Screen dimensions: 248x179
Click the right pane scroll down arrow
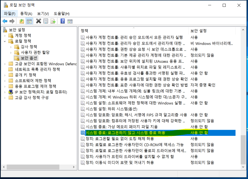point(243,167)
